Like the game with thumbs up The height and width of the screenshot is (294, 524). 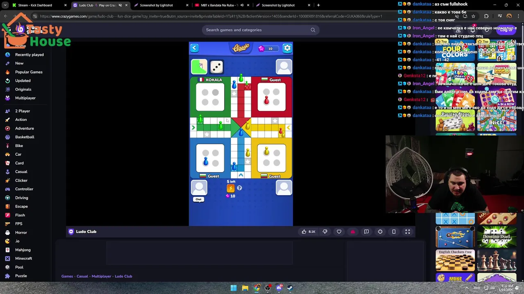tap(308, 232)
